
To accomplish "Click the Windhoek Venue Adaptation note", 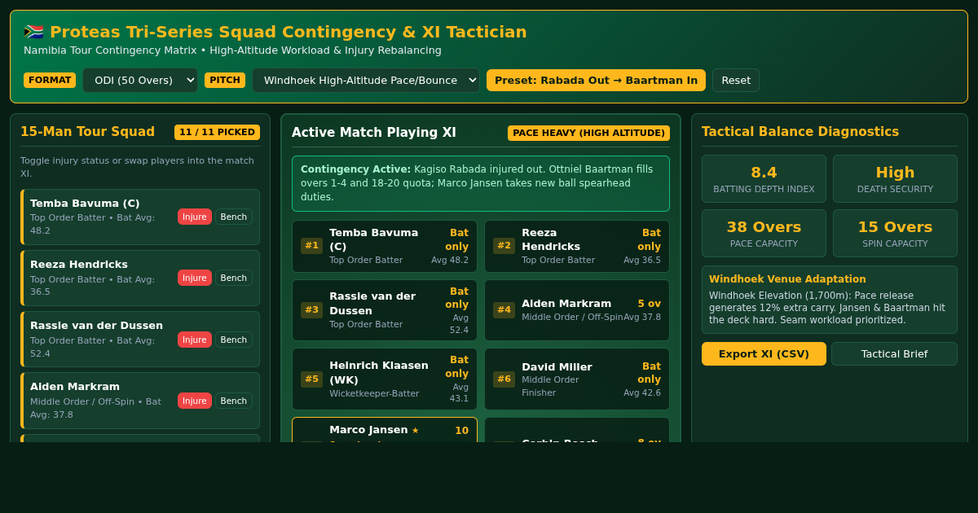I will [x=830, y=300].
